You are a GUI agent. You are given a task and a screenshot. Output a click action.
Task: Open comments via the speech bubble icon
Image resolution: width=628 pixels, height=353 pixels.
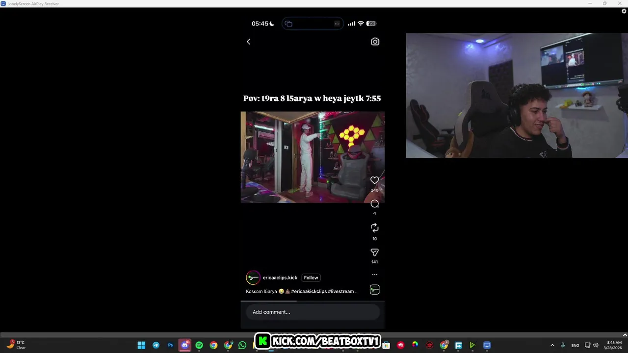coord(374,204)
